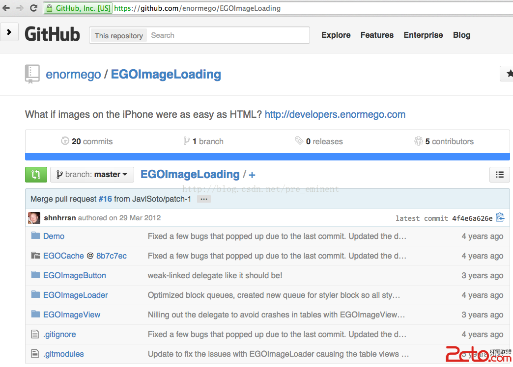This screenshot has height=367, width=513.
Task: Expand commit message ellipsis button
Action: [x=204, y=199]
